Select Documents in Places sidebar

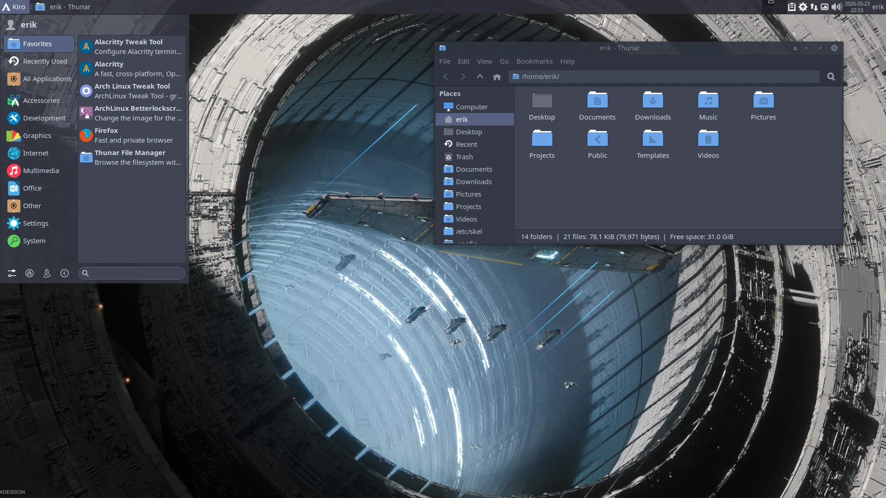point(475,169)
